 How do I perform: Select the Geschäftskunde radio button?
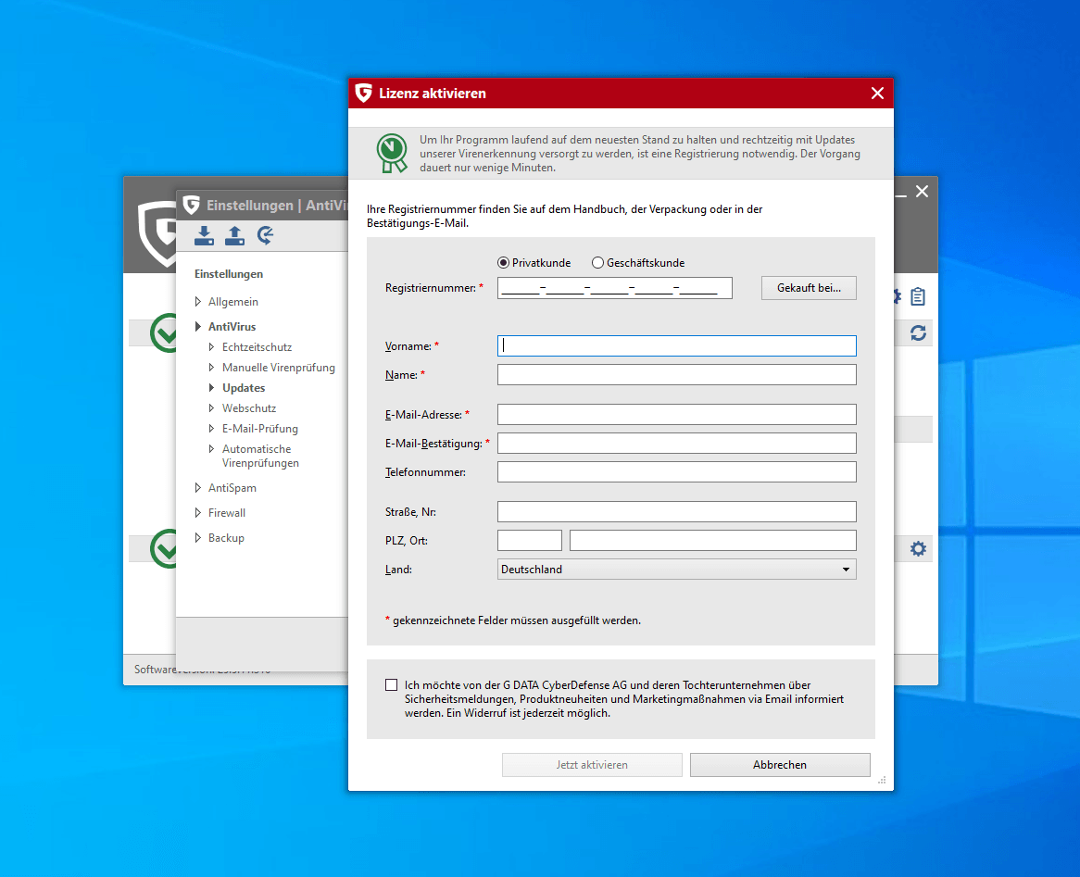point(597,263)
